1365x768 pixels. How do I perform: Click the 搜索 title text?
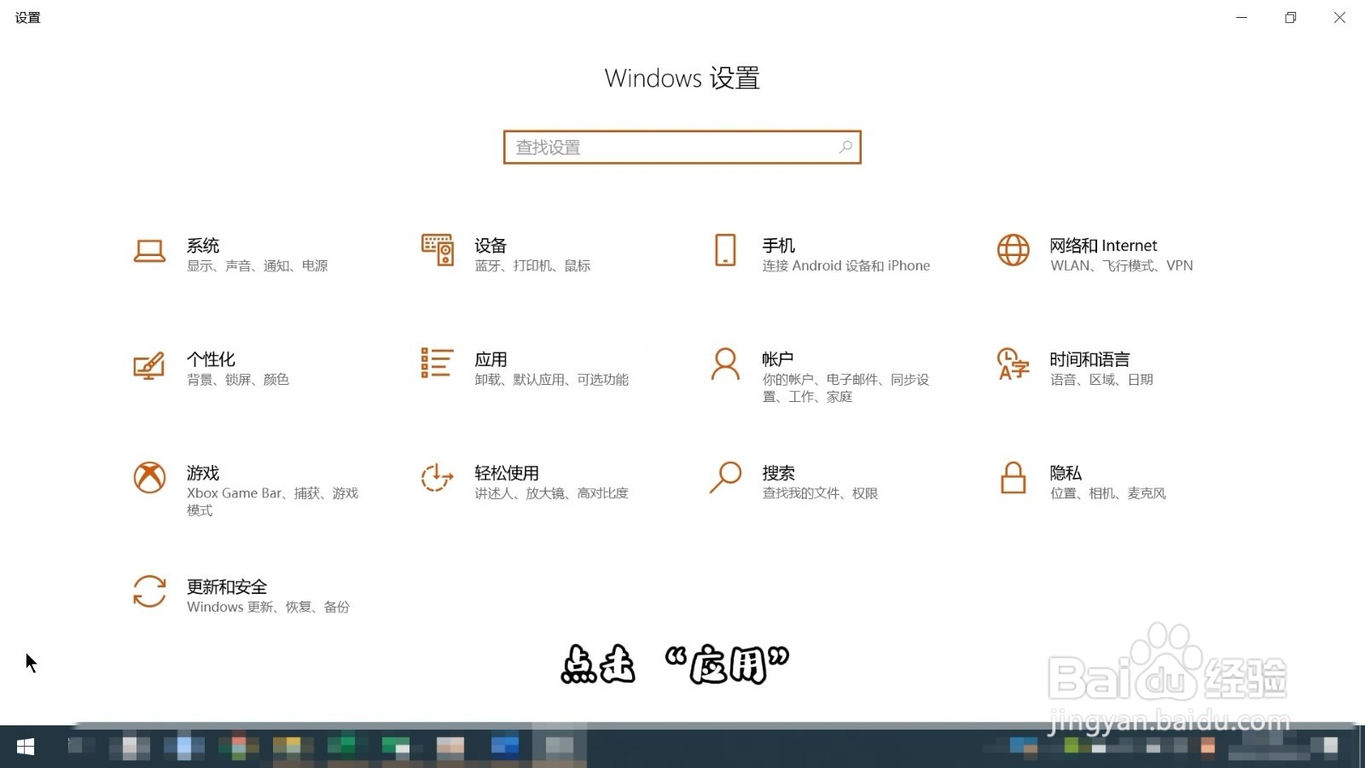778,473
